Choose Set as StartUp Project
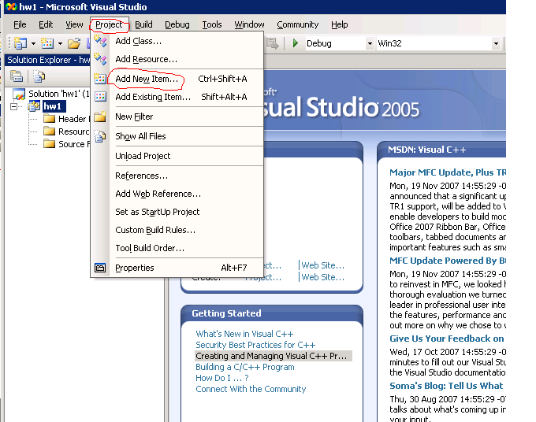The width and height of the screenshot is (536, 422). point(177,212)
